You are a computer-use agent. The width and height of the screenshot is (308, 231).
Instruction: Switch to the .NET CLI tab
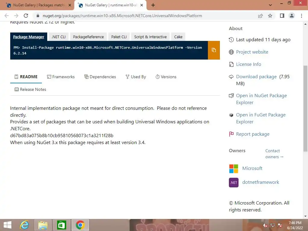(59, 37)
